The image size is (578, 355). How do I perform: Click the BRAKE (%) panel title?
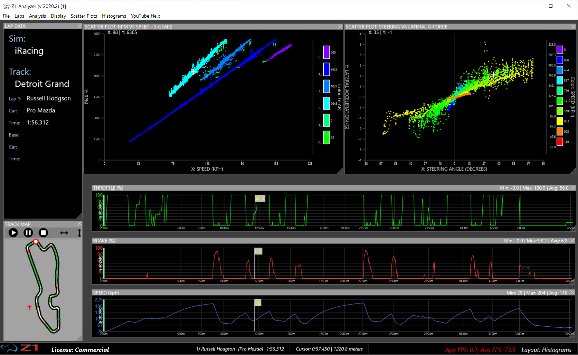(104, 241)
